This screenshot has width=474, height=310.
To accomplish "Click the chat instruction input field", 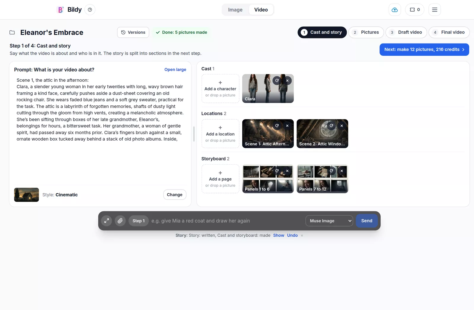I will pyautogui.click(x=227, y=221).
